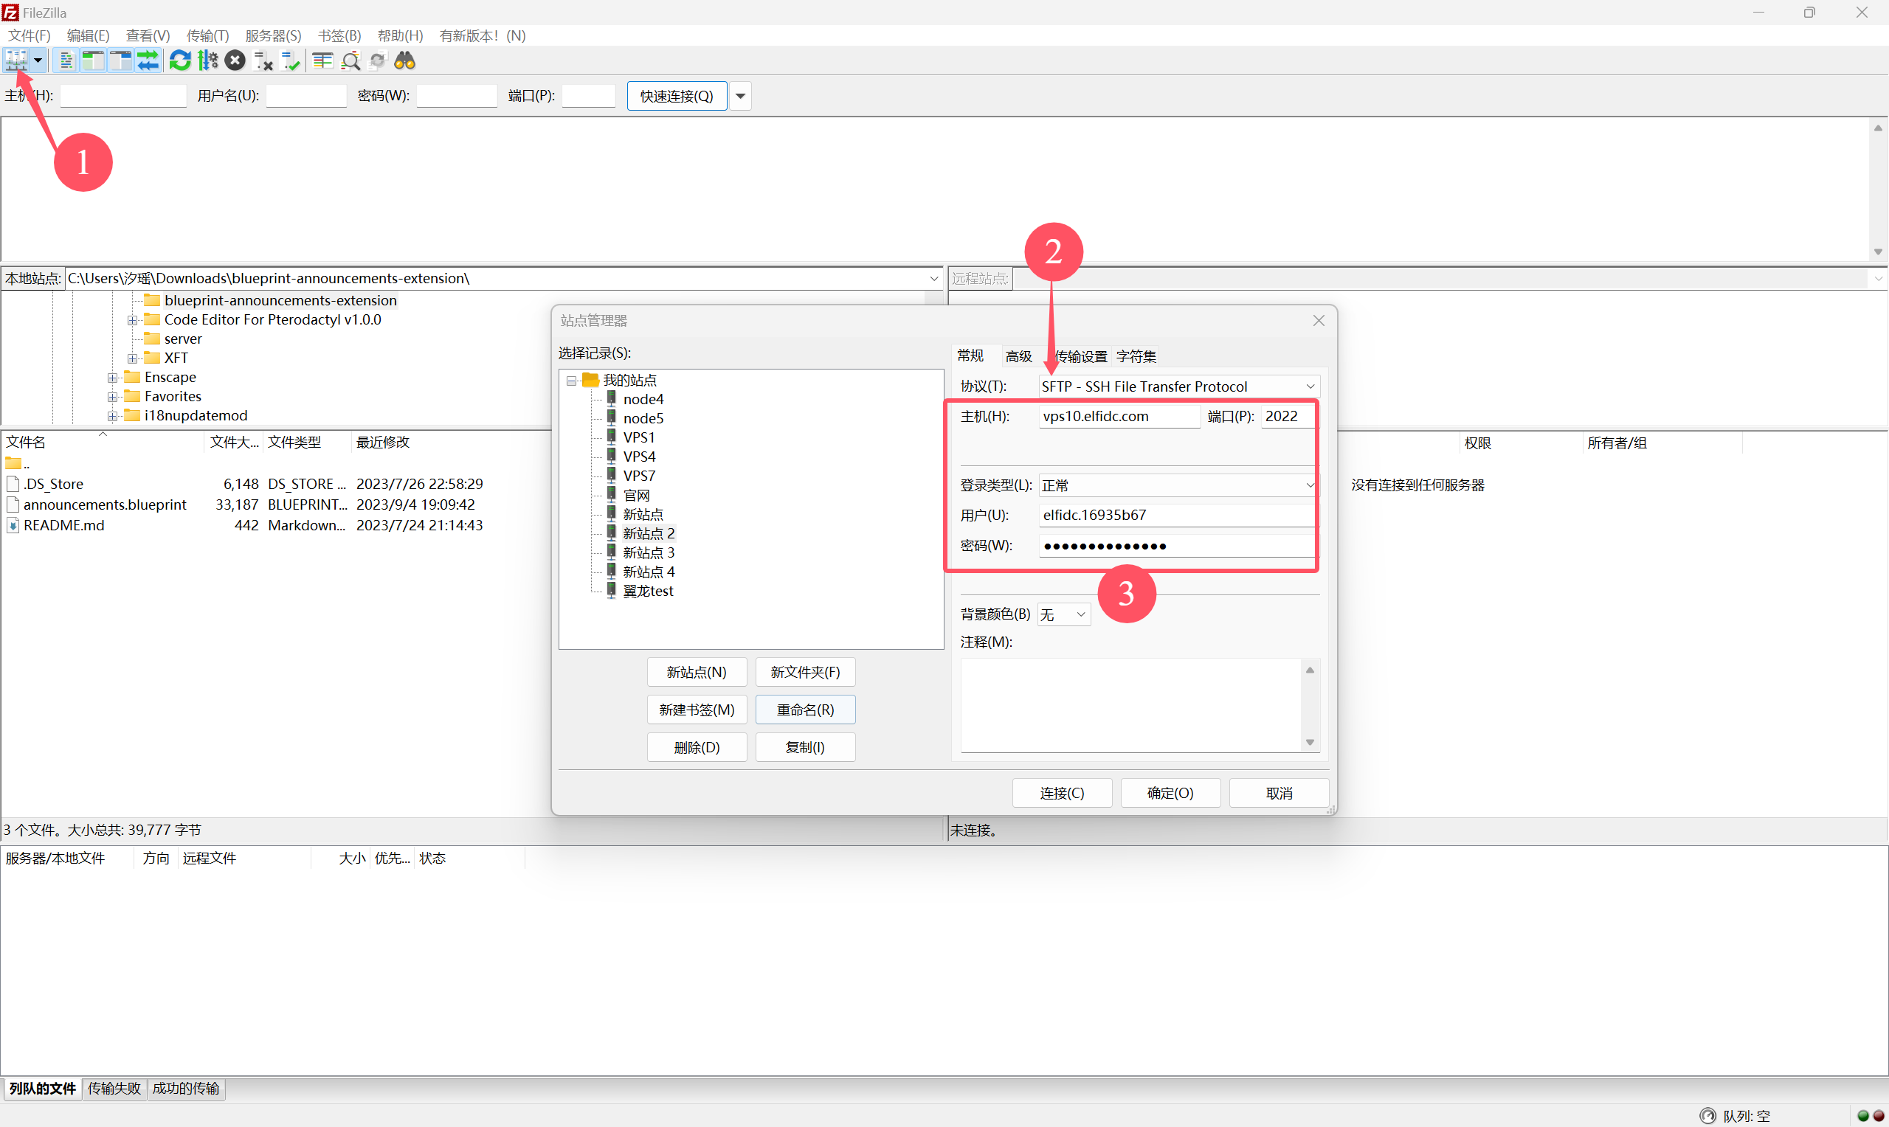Viewport: 1889px width, 1127px height.
Task: Toggle remote directory tree icon
Action: coord(120,60)
